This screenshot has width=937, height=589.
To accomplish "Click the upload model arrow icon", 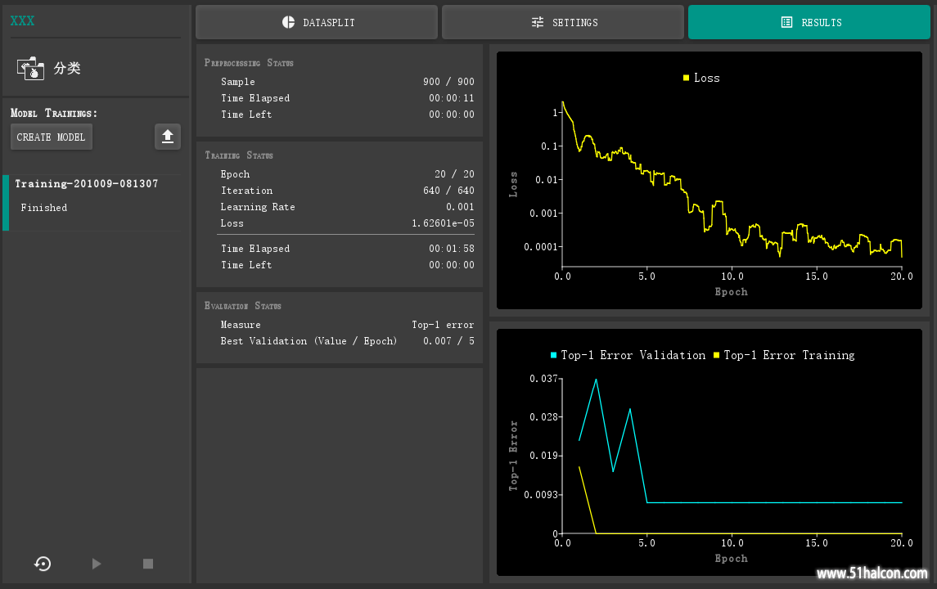I will [167, 137].
